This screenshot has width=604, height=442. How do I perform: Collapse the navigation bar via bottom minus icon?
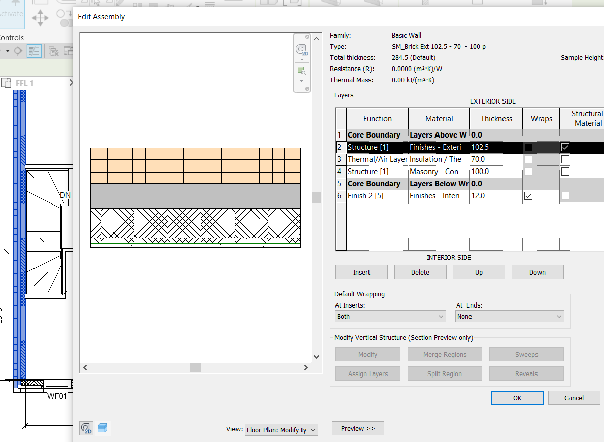pyautogui.click(x=307, y=88)
